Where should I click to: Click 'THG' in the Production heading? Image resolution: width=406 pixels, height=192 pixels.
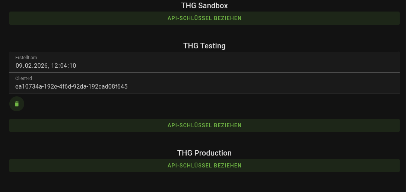coord(185,153)
